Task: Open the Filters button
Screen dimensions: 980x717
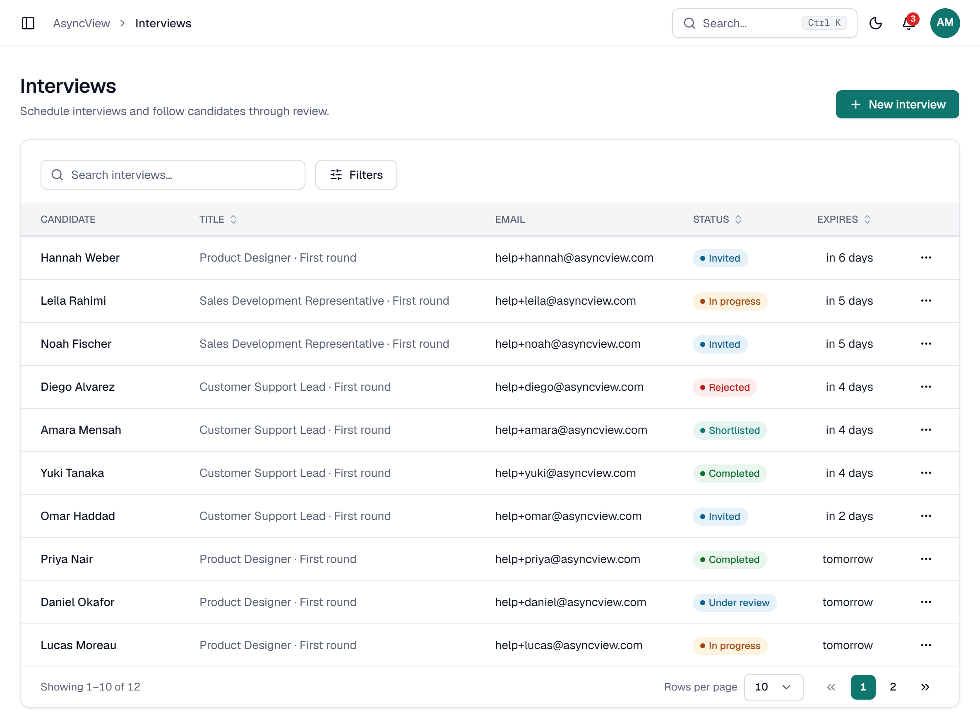Action: tap(356, 175)
